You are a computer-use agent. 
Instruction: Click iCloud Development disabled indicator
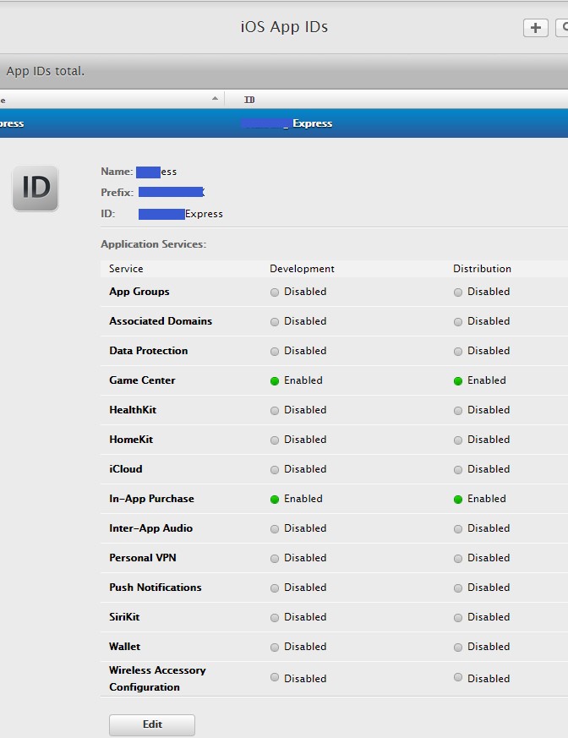(x=275, y=470)
